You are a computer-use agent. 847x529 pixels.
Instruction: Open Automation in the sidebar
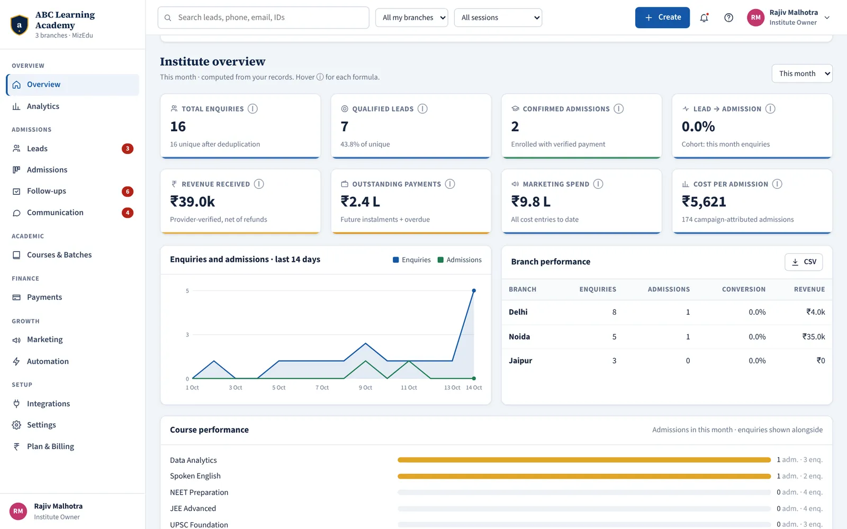pyautogui.click(x=73, y=361)
